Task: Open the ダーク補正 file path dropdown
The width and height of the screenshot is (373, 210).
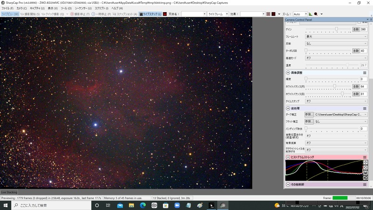Action: pos(341,114)
